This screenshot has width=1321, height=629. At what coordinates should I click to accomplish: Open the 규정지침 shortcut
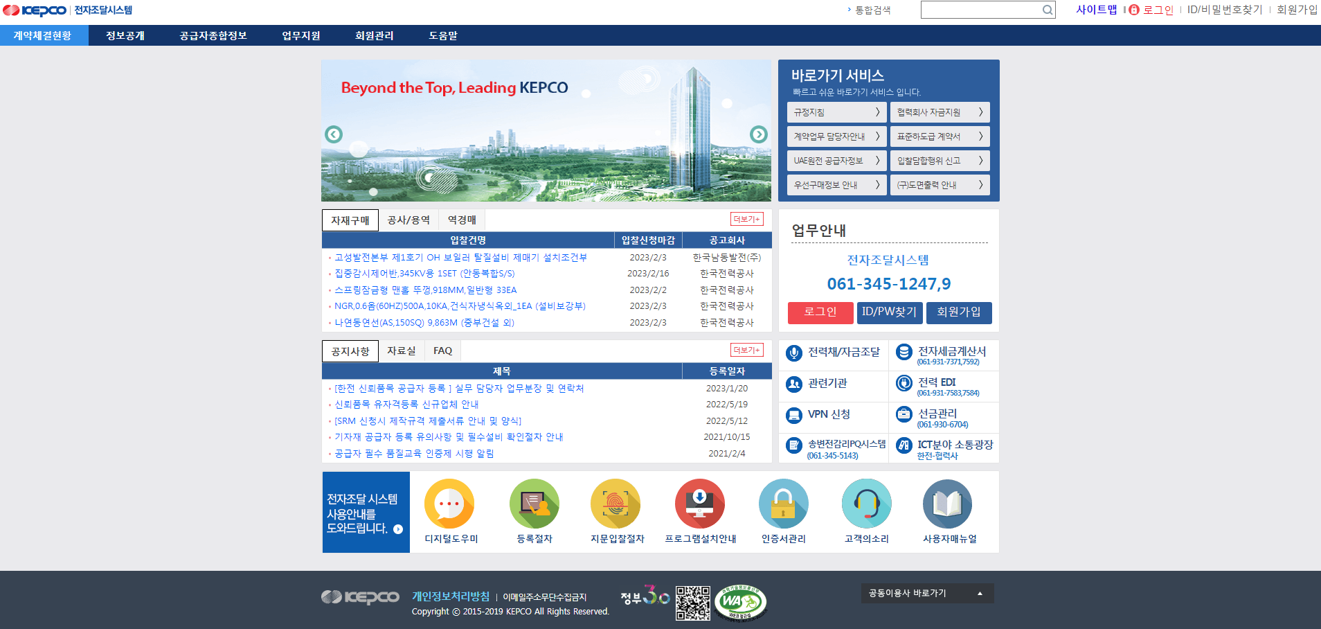(x=836, y=112)
